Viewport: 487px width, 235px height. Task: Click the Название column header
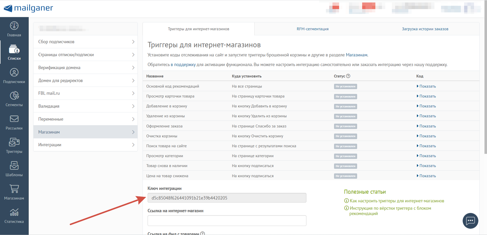pos(155,76)
